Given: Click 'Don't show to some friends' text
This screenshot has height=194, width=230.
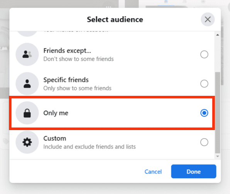Looking at the screenshot, I should pyautogui.click(x=78, y=59).
